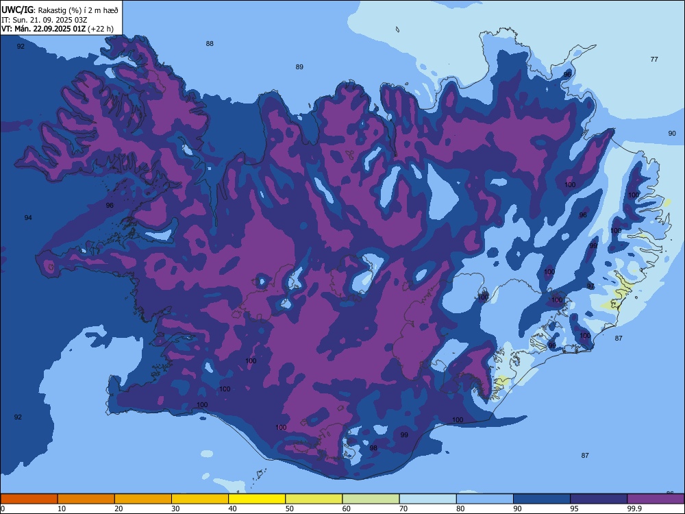The width and height of the screenshot is (685, 514).
Task: Click the map value label '89'
Action: pos(299,67)
